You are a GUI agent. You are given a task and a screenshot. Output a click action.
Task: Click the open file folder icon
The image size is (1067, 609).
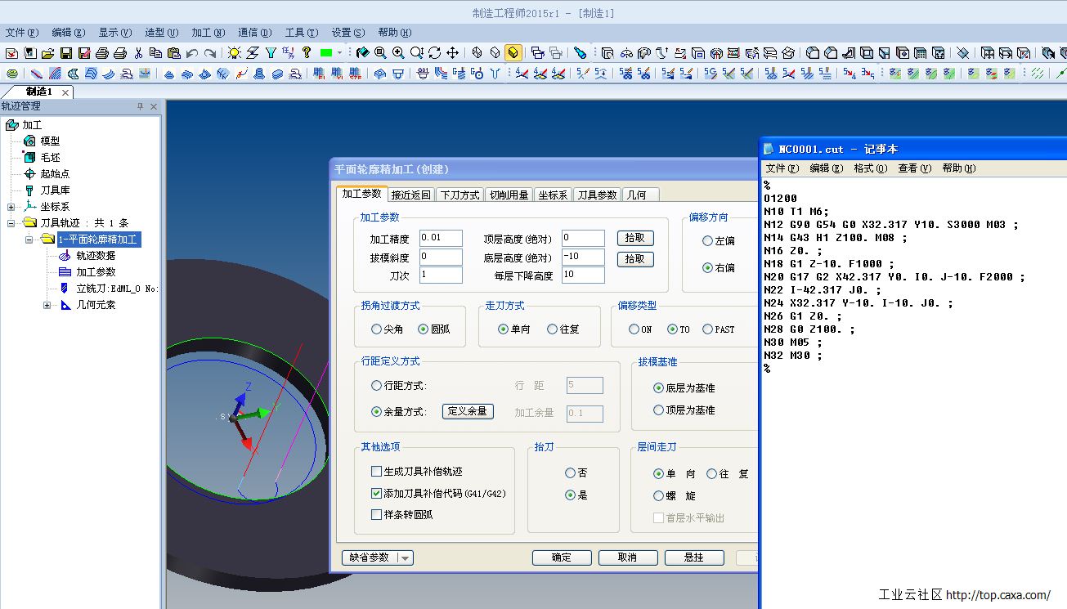point(48,53)
